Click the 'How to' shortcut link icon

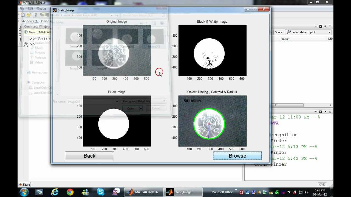[37, 21]
